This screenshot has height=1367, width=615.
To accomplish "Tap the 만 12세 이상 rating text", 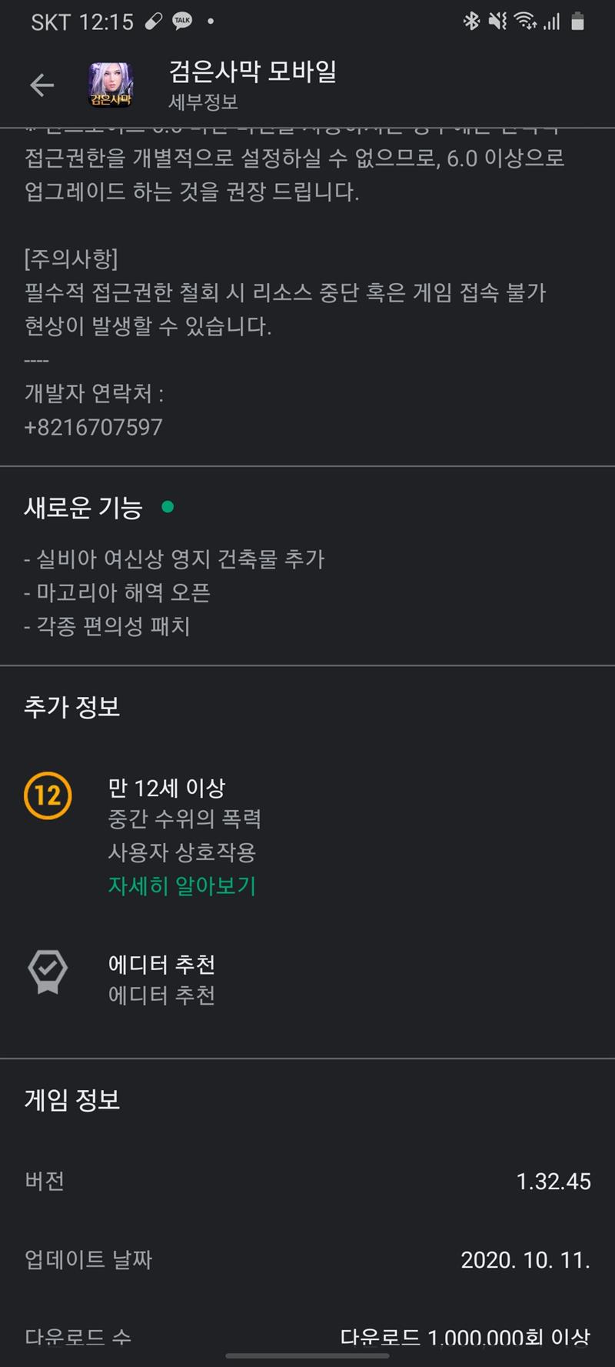I will point(166,788).
